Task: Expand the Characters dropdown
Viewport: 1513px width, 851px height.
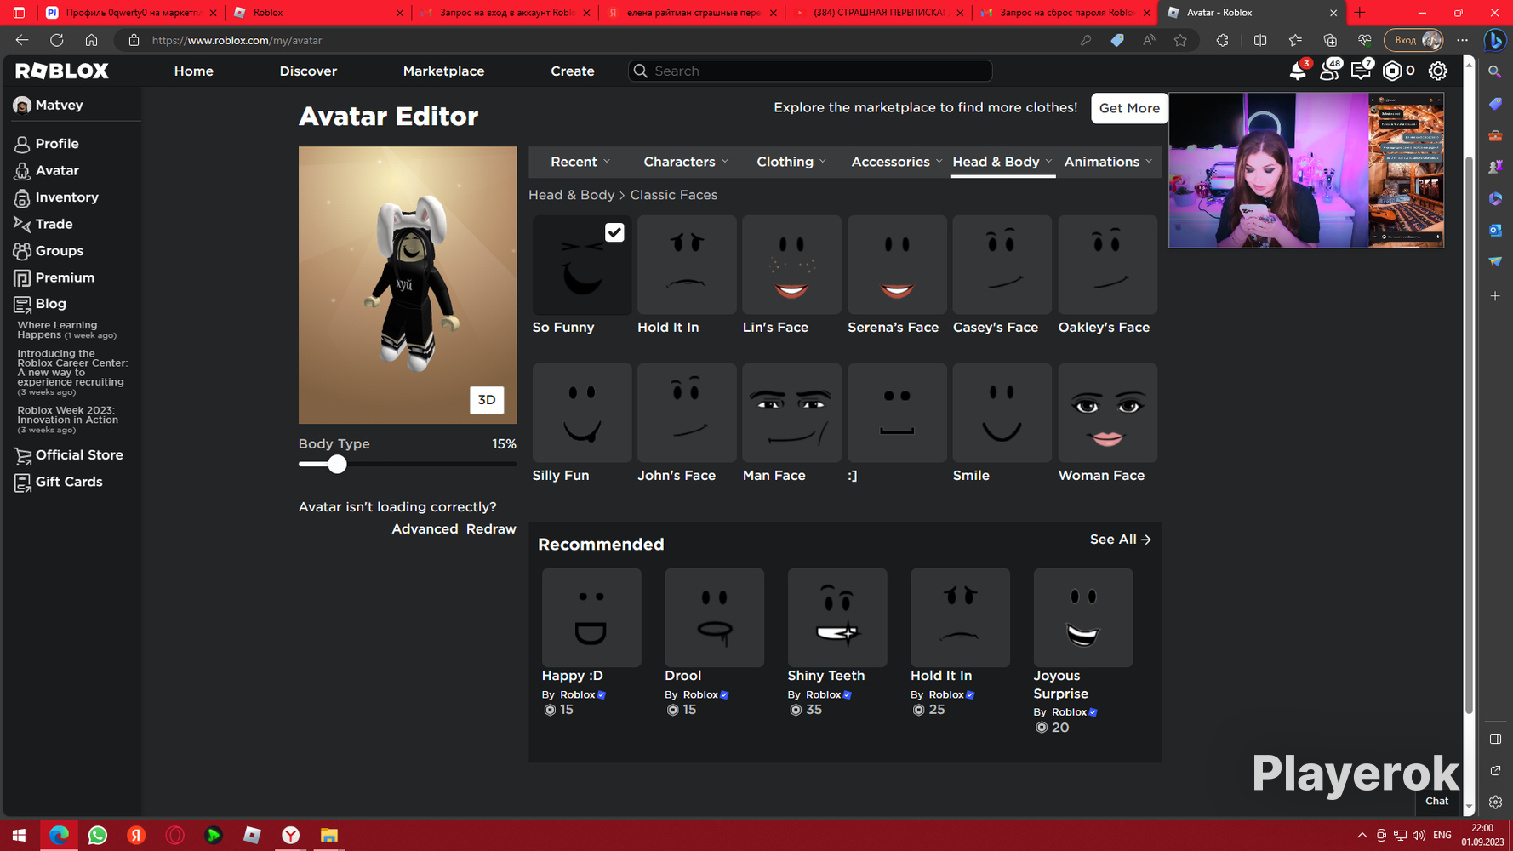Action: coord(686,162)
